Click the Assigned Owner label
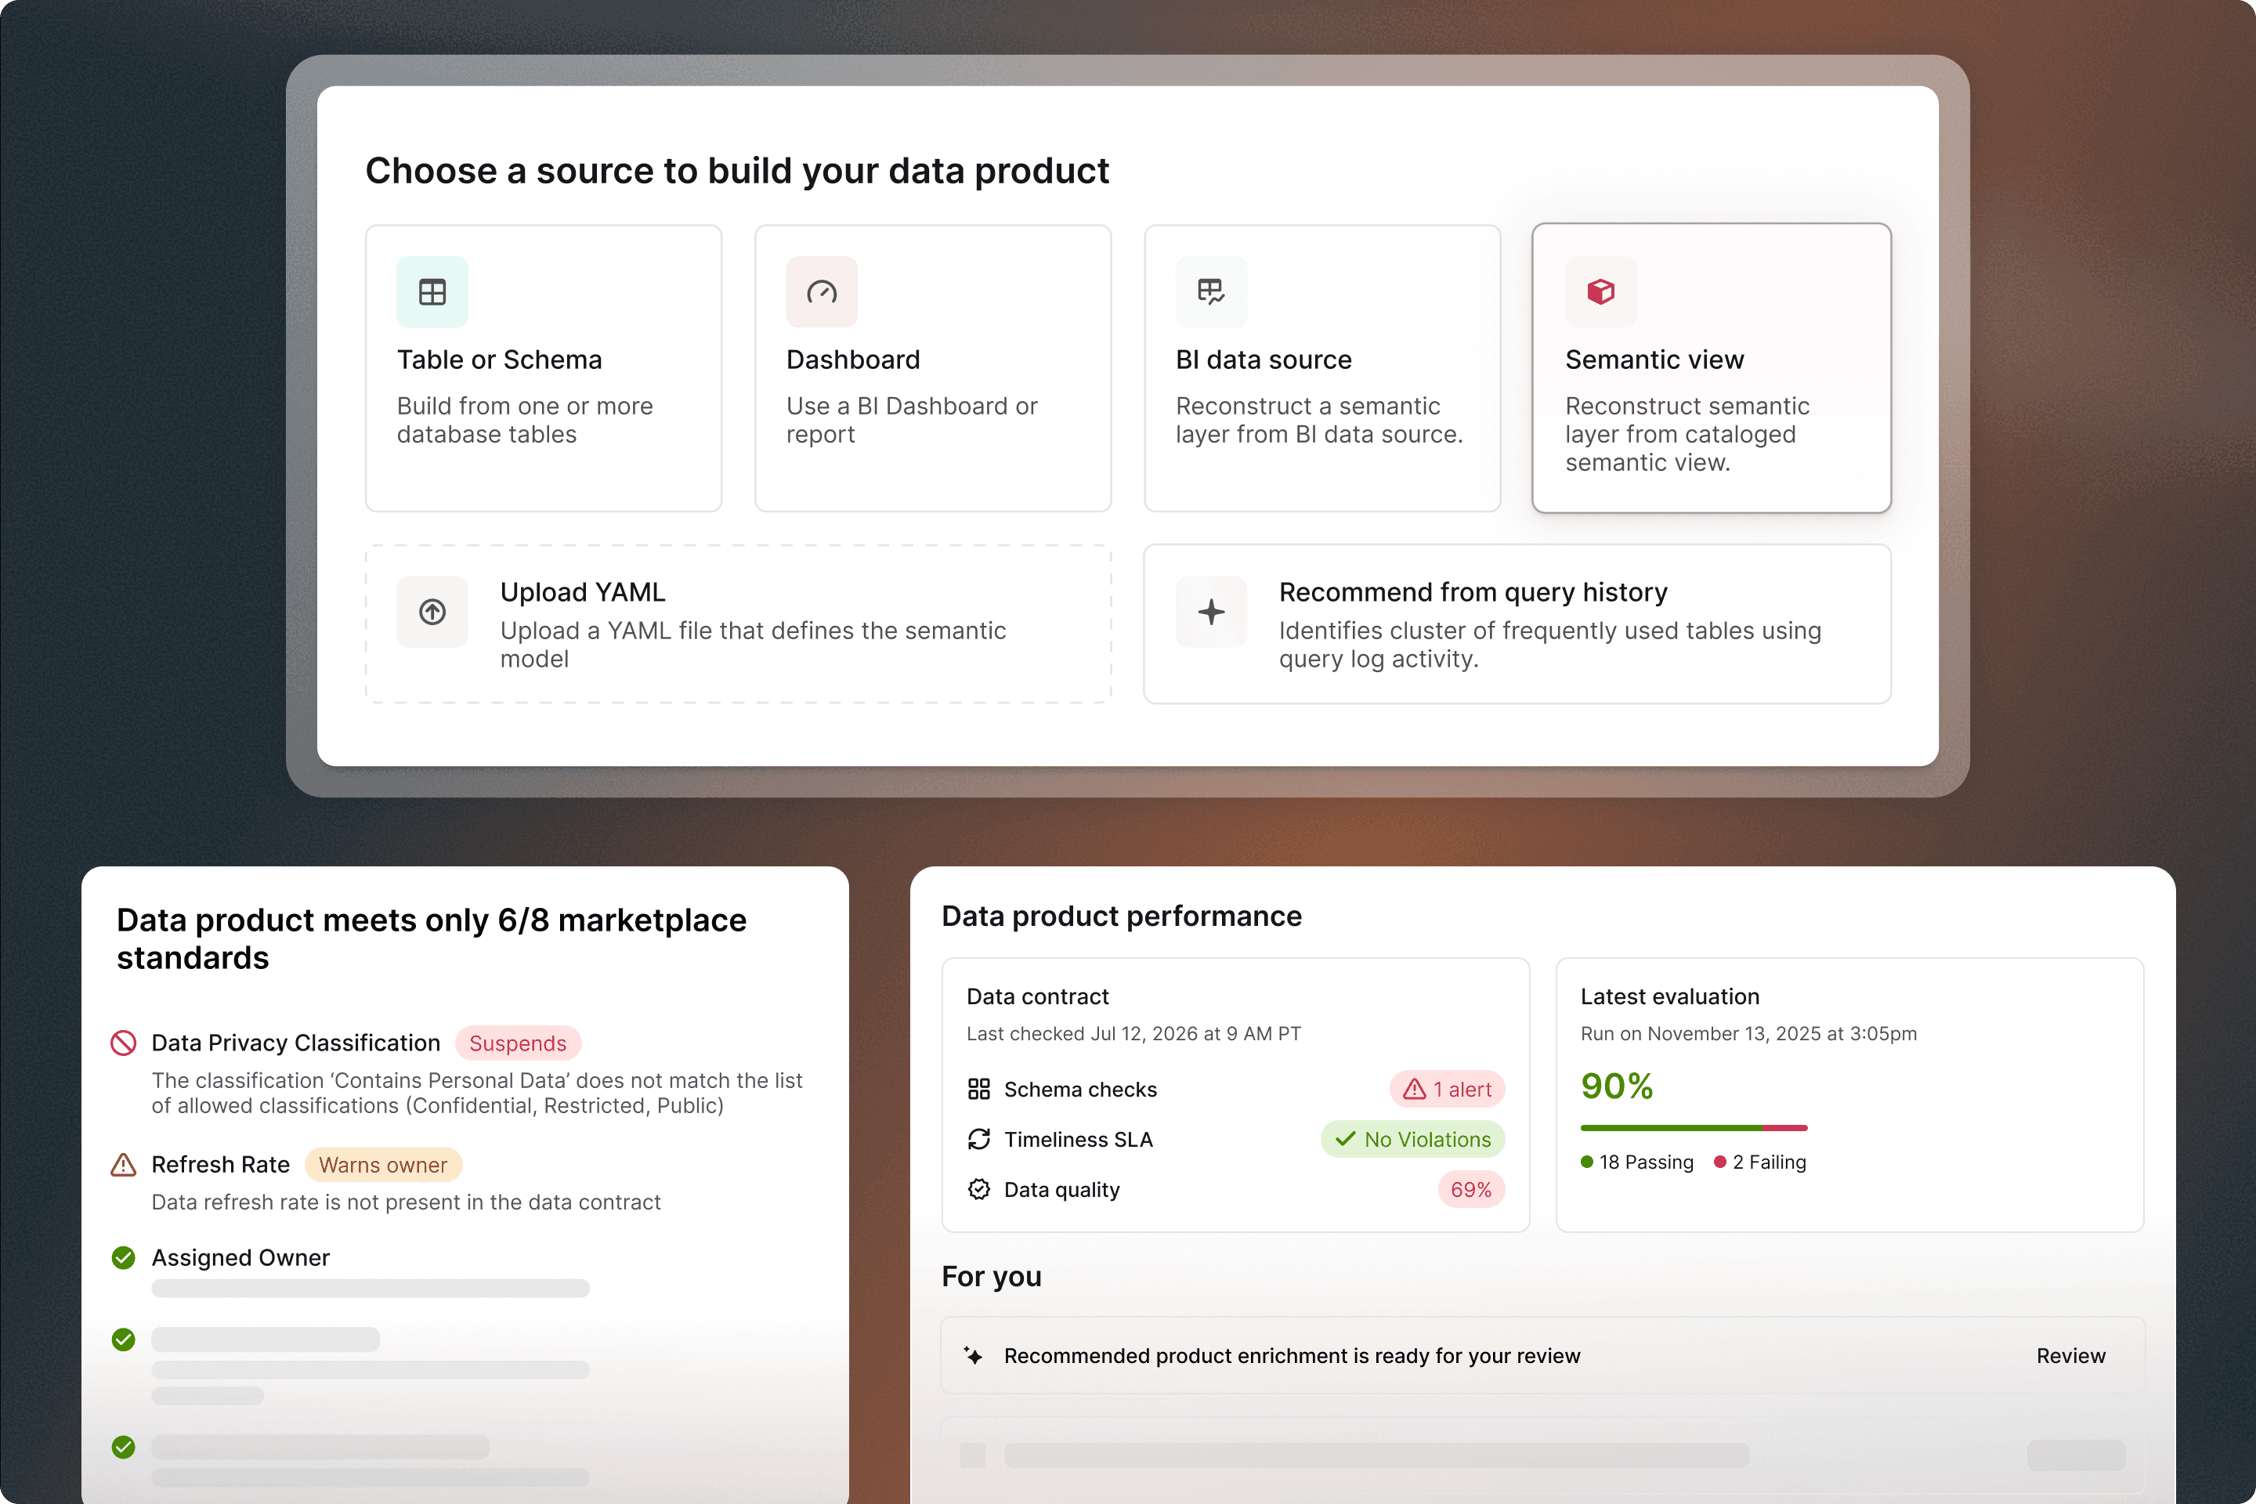 240,1257
